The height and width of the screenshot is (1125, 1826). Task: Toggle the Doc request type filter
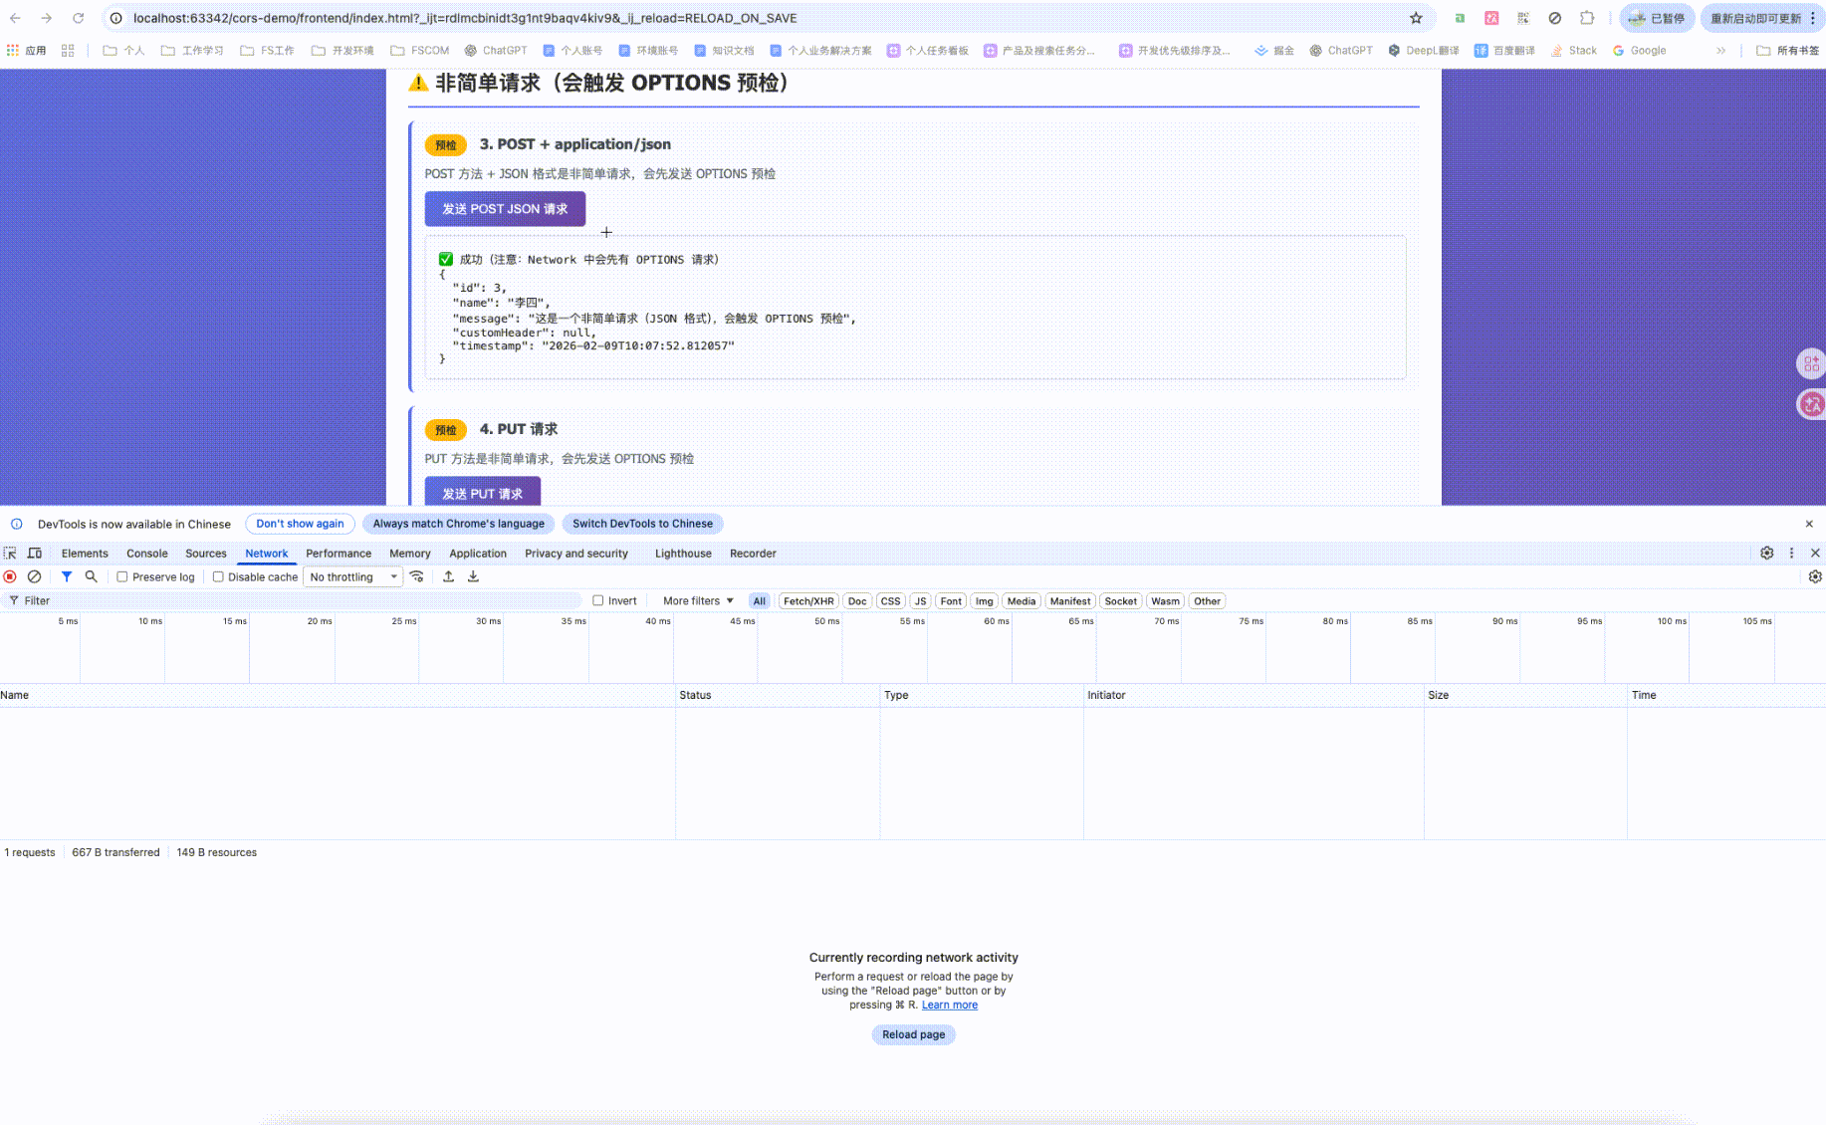(857, 600)
